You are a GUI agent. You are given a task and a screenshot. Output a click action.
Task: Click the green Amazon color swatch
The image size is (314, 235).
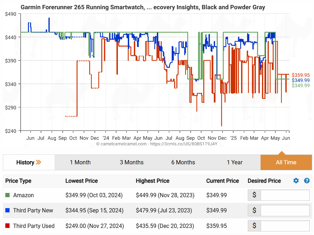tap(8, 195)
